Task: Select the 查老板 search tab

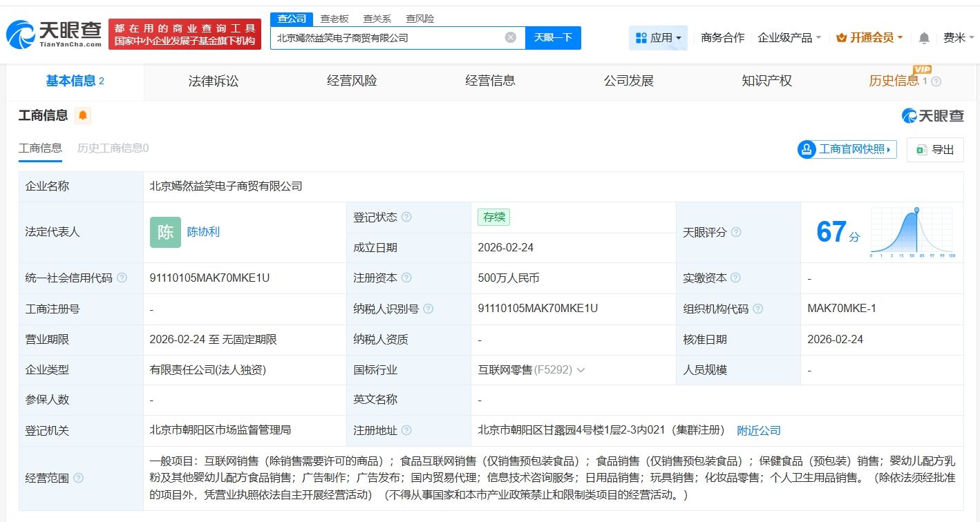Action: (x=334, y=19)
